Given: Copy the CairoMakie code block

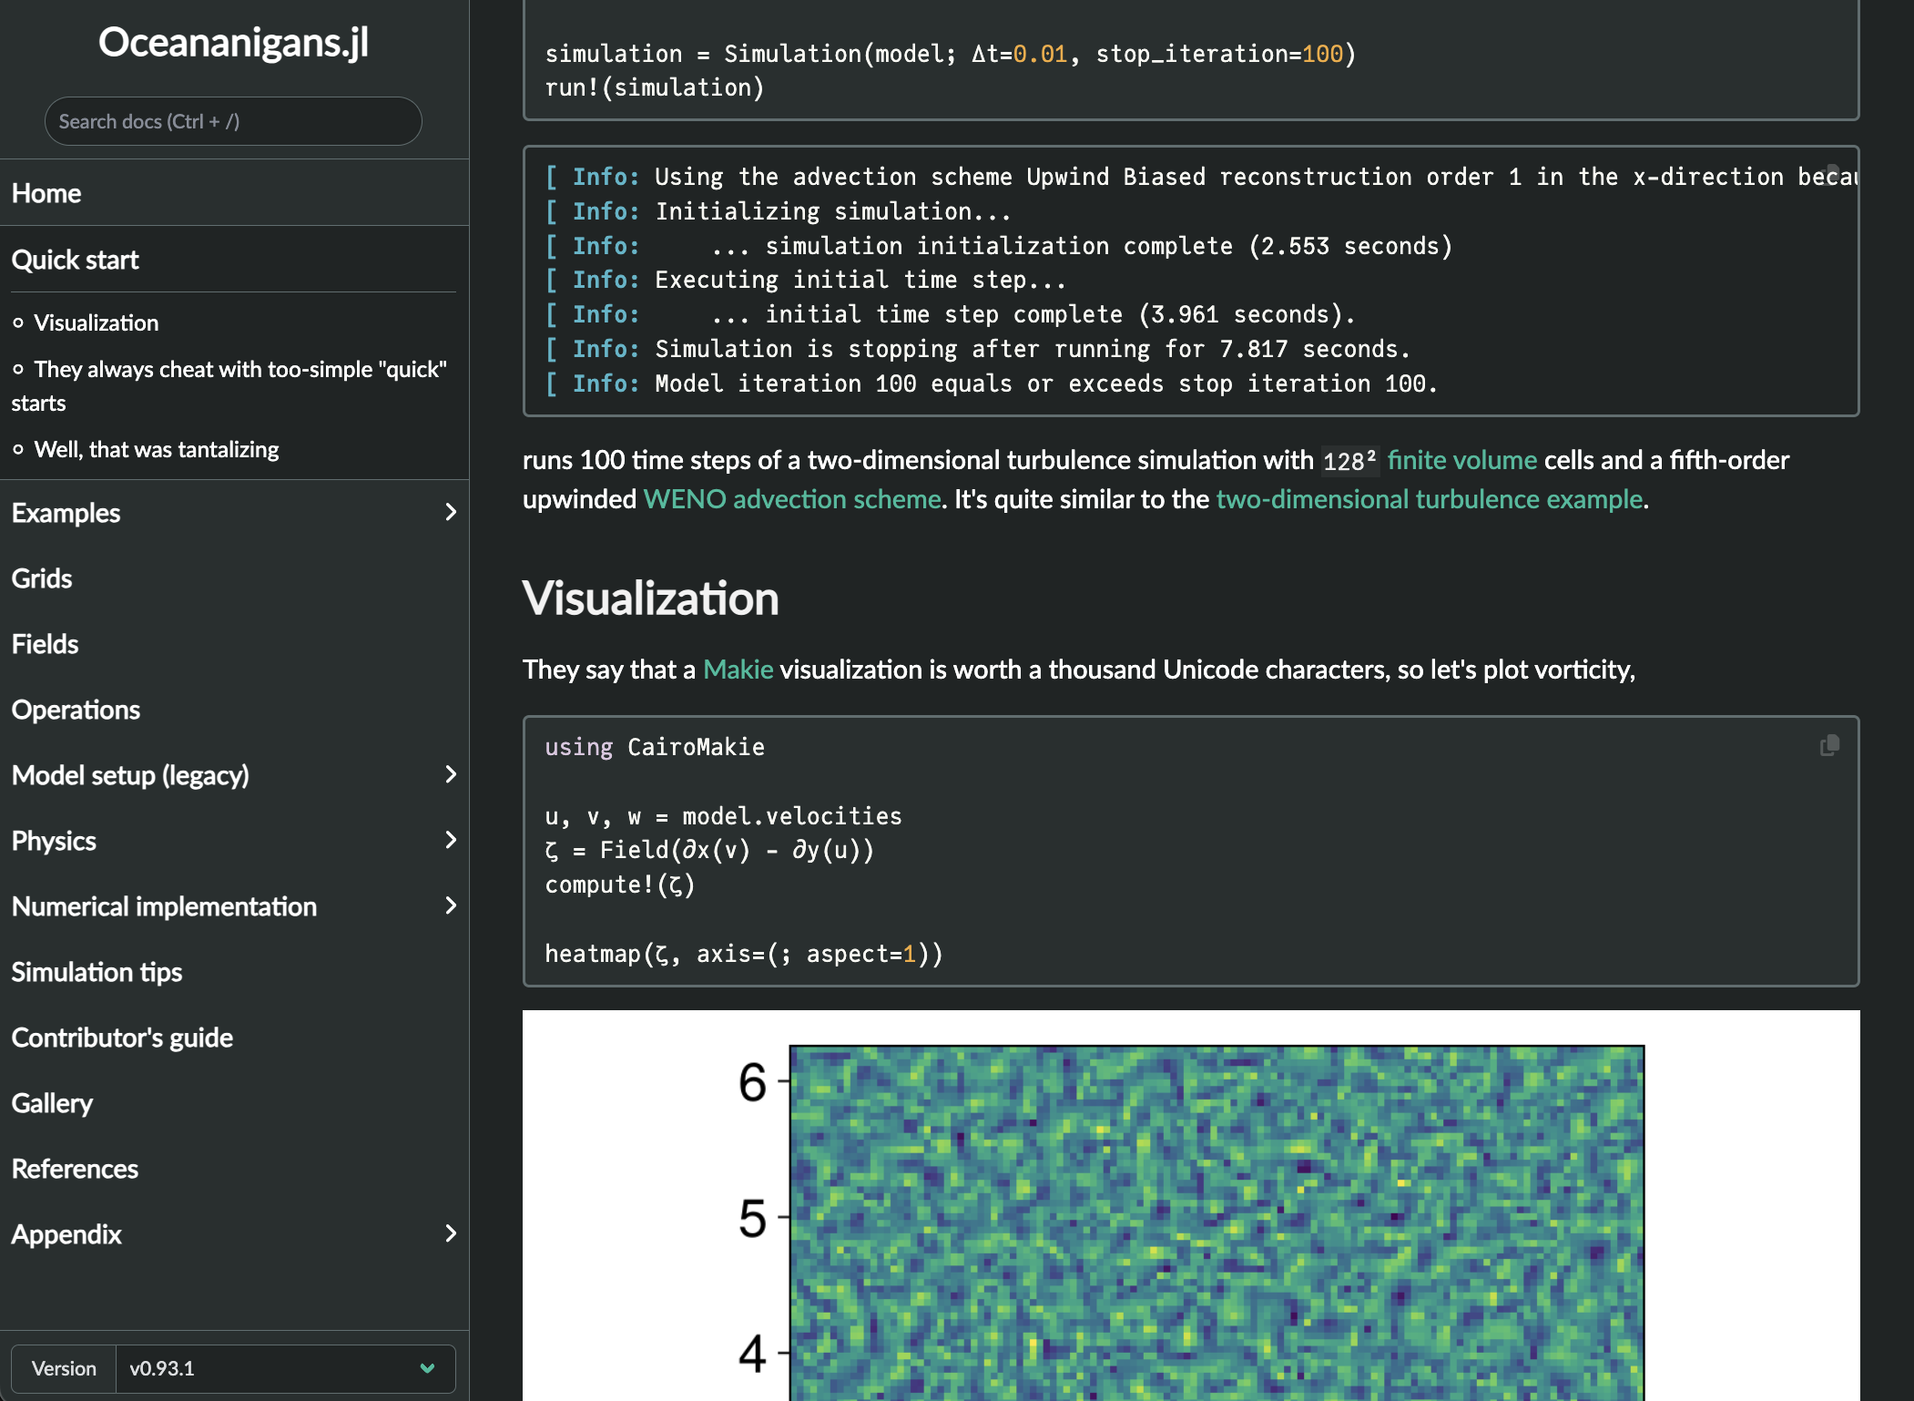Looking at the screenshot, I should (1829, 746).
